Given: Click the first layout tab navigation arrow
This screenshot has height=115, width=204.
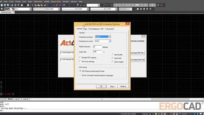Looking at the screenshot, I should (x=1, y=99).
